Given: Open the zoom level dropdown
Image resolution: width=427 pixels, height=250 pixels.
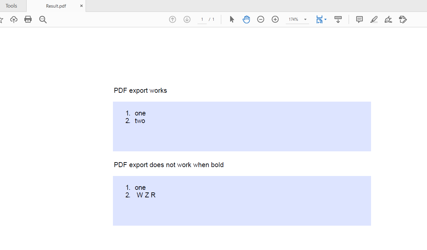Looking at the screenshot, I should tap(305, 19).
